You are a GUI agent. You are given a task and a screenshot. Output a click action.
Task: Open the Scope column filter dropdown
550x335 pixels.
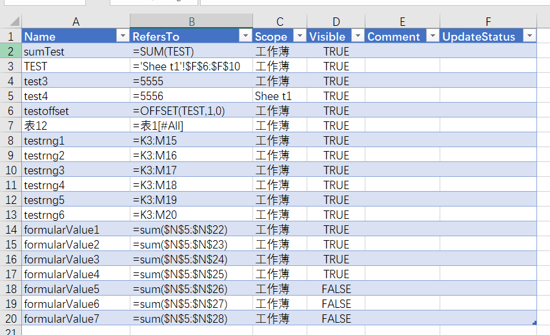[x=300, y=36]
